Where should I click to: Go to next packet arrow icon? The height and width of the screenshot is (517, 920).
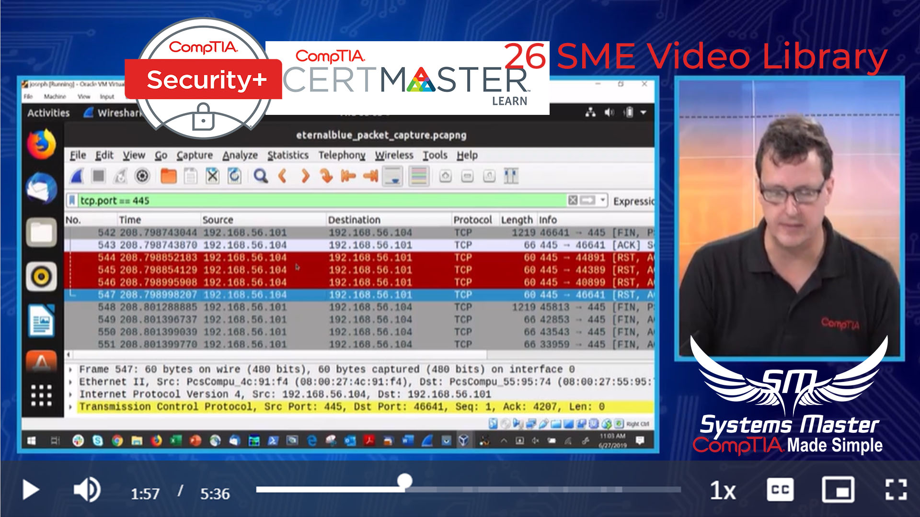point(305,176)
